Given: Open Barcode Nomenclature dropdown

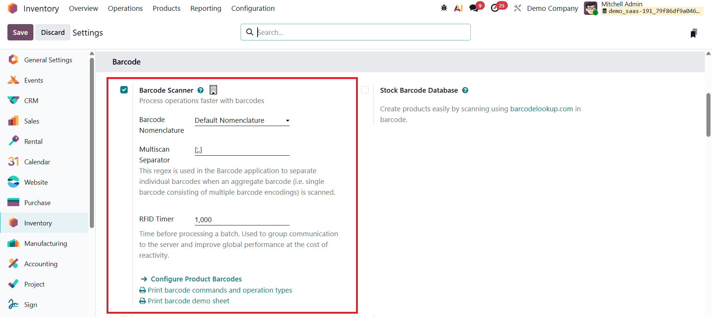Looking at the screenshot, I should click(242, 120).
